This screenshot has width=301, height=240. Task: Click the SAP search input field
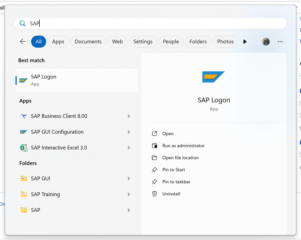coord(150,23)
